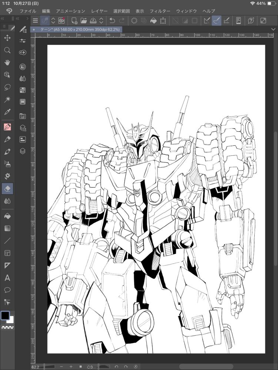Image resolution: width=278 pixels, height=370 pixels.
Task: Toggle full-screen canvas view icon
Action: click(263, 20)
